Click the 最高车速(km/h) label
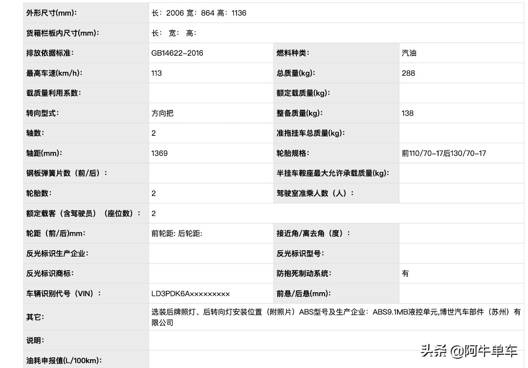Image resolution: width=528 pixels, height=368 pixels. [54, 73]
